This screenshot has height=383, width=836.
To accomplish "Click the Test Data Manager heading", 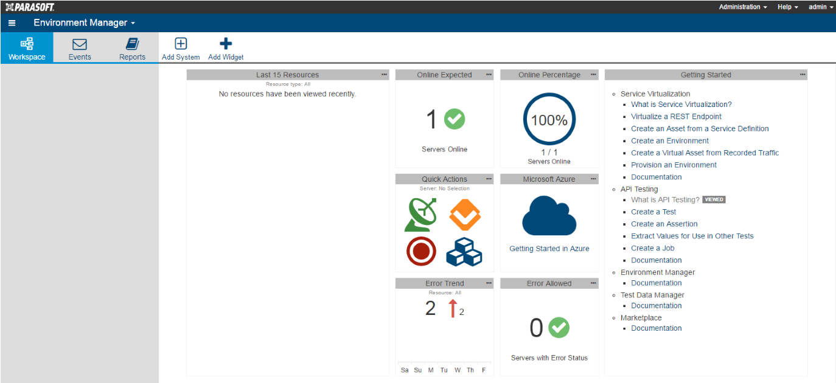I will pos(652,295).
